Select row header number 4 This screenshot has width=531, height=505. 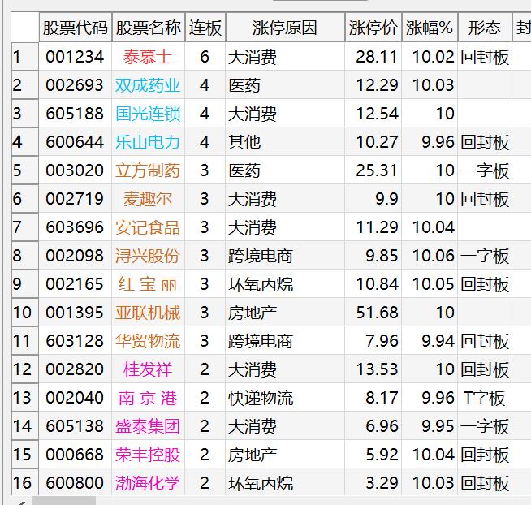pos(25,142)
